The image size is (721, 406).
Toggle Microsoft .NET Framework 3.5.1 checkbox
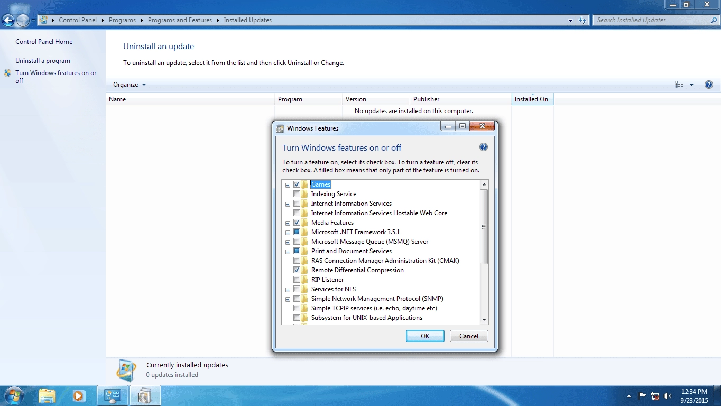[297, 232]
